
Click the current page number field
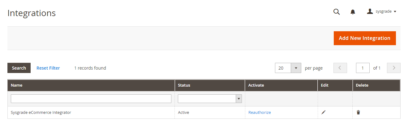point(363,68)
